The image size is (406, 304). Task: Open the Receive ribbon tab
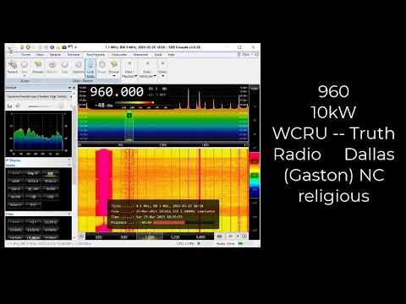click(55, 55)
